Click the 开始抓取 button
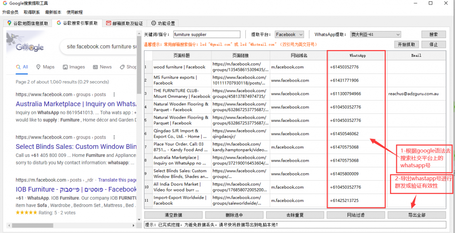Viewport: 455px width, 233px height. click(x=406, y=45)
